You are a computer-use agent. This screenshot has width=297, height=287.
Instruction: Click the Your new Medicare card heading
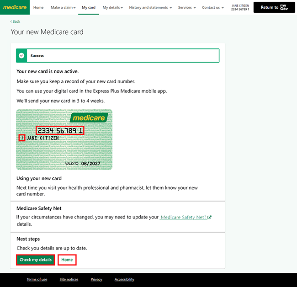[47, 32]
